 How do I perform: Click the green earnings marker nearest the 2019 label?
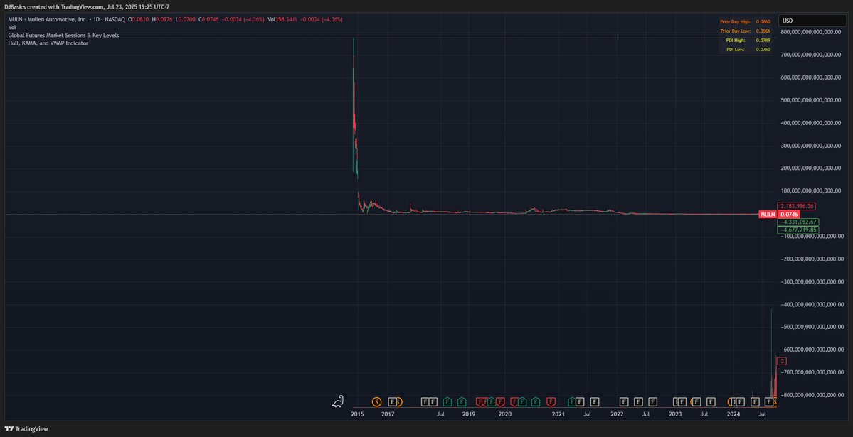click(x=462, y=401)
